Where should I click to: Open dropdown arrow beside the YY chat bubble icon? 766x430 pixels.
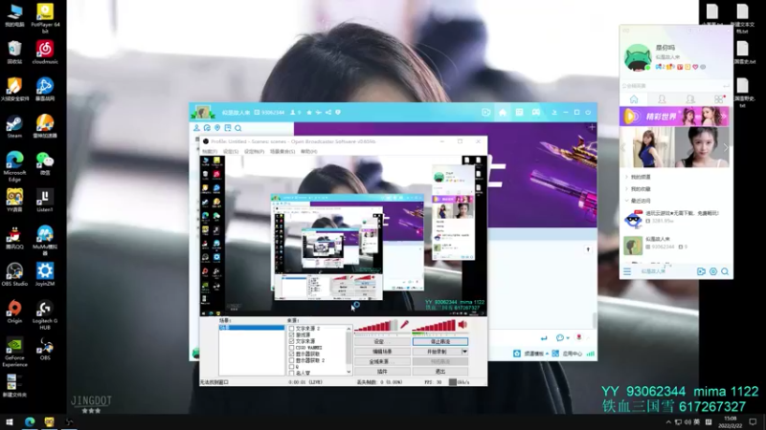tap(568, 338)
